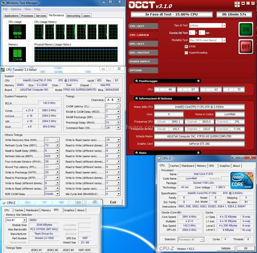The image size is (257, 253).
Task: Open the Graphics tab in left CPU-Z window
Action: tap(69, 210)
